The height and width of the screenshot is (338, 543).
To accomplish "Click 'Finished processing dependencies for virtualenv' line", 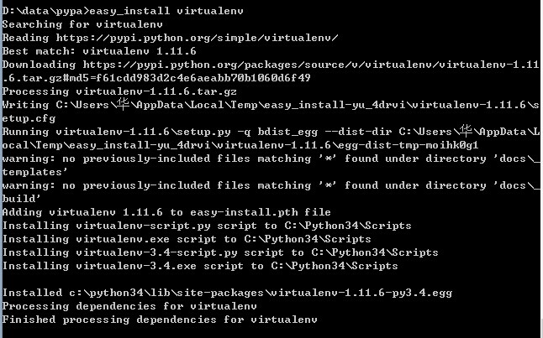I will (x=160, y=320).
